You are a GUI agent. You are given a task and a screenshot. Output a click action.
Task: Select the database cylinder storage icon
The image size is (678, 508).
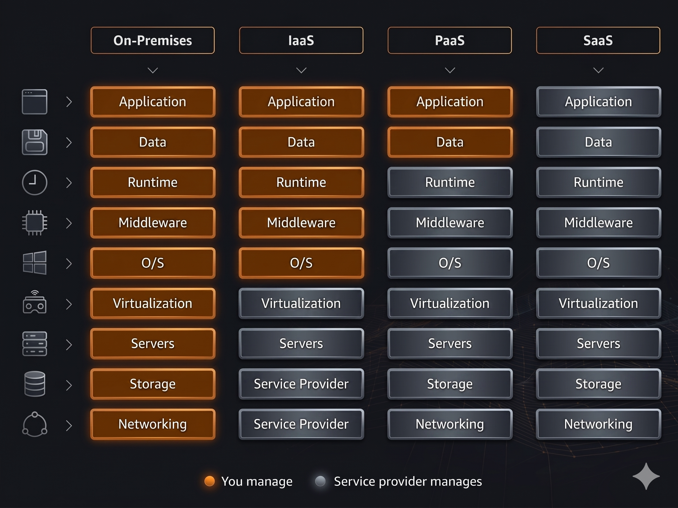(35, 384)
